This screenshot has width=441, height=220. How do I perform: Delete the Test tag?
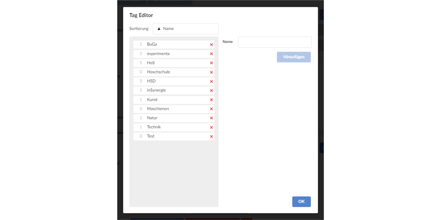(x=211, y=136)
